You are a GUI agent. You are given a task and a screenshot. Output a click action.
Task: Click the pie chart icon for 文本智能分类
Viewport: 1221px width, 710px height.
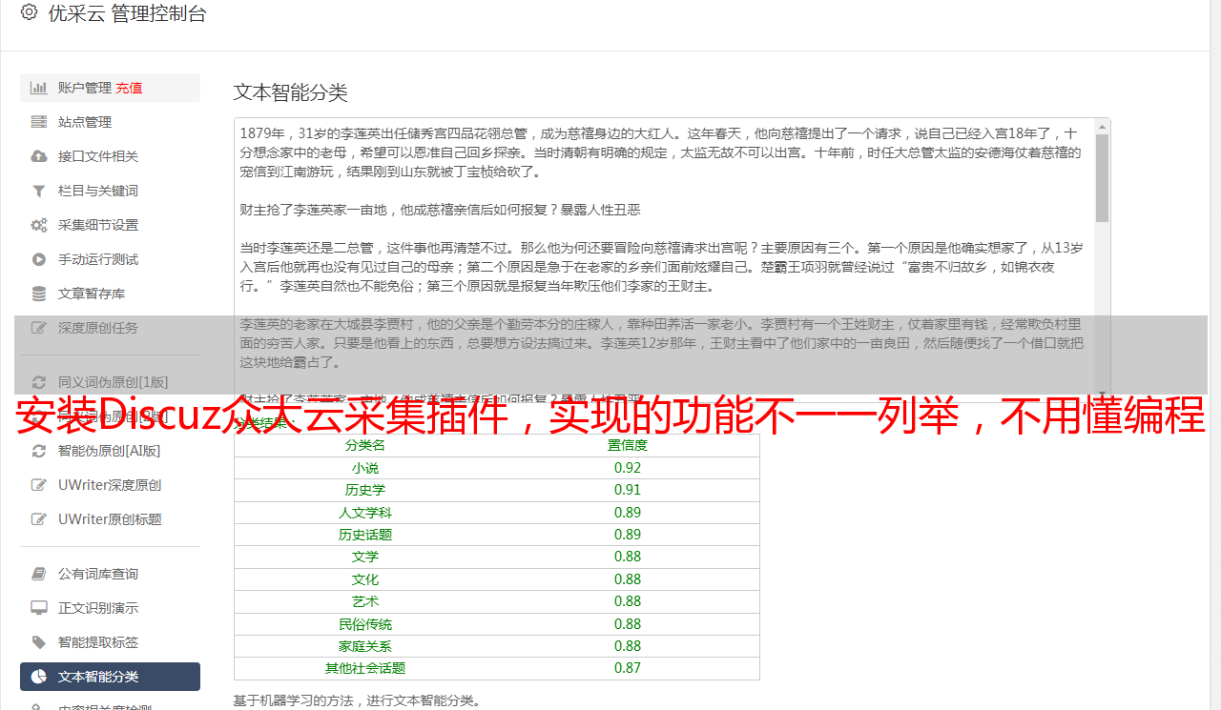pos(39,677)
